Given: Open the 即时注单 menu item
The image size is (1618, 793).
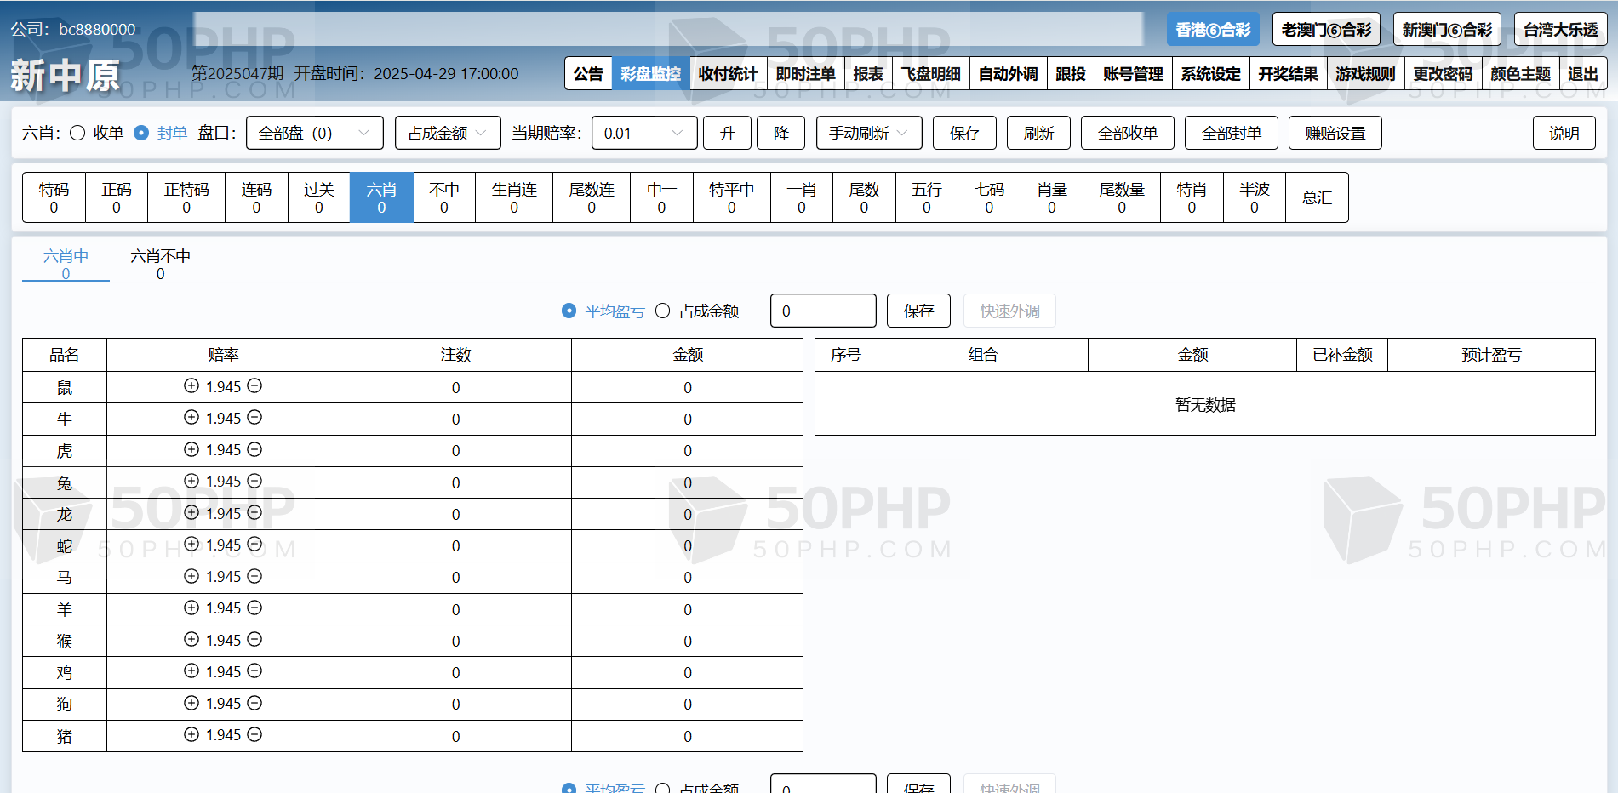Looking at the screenshot, I should tap(805, 74).
